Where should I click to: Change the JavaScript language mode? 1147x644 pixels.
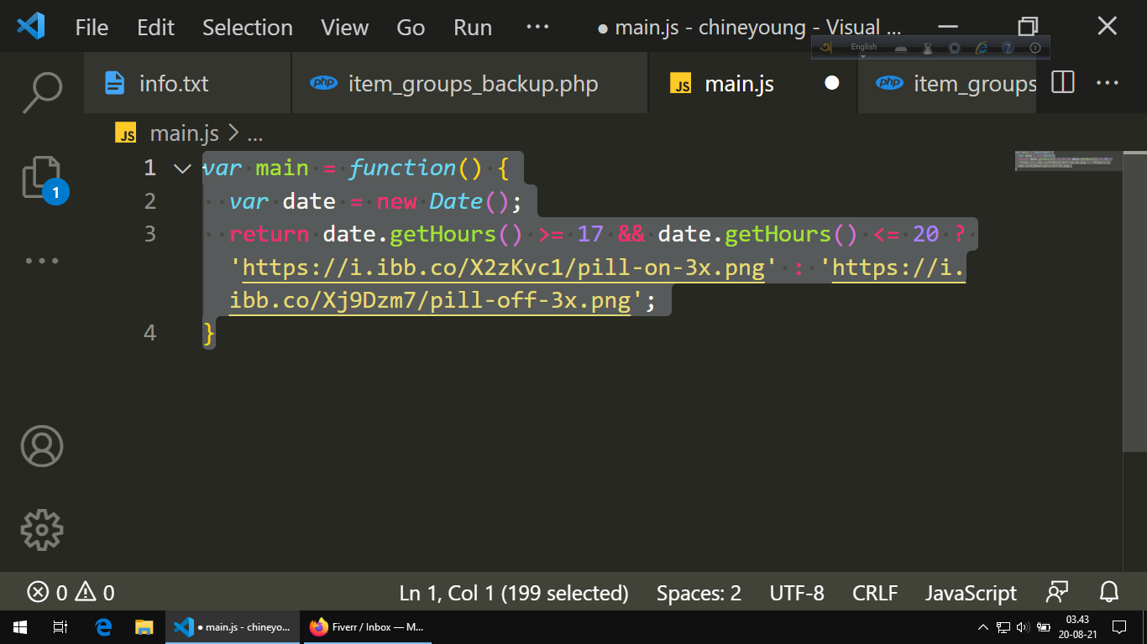pos(971,593)
